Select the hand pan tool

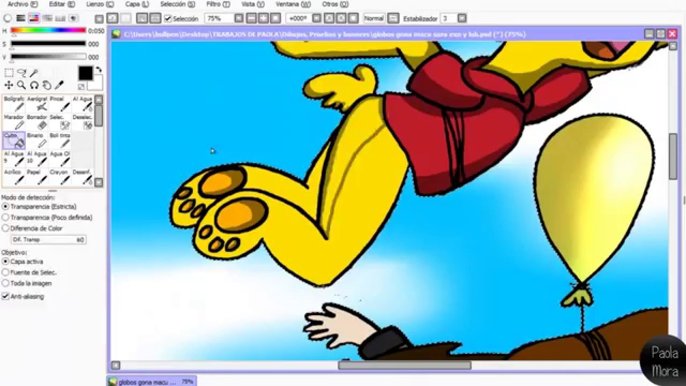(x=47, y=85)
